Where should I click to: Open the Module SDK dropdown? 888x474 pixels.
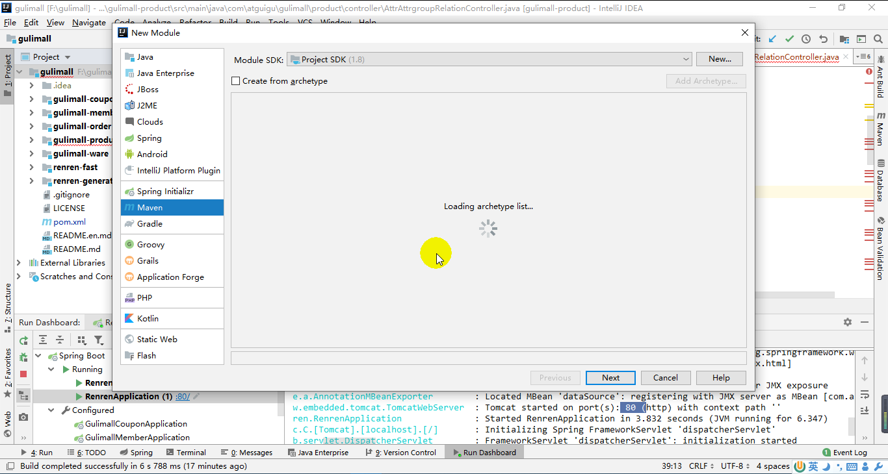[x=489, y=59]
